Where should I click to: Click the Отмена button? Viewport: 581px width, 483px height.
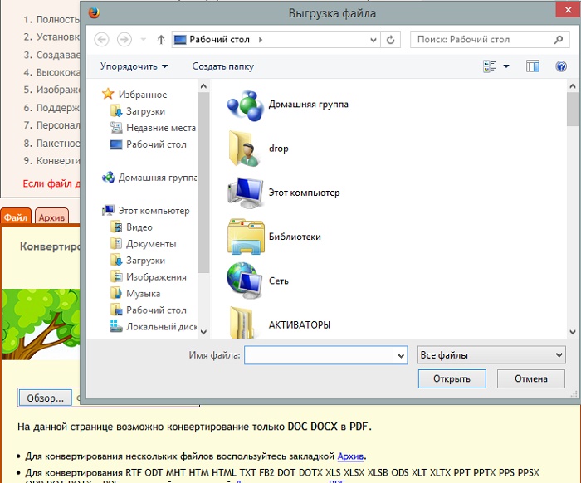pyautogui.click(x=530, y=379)
